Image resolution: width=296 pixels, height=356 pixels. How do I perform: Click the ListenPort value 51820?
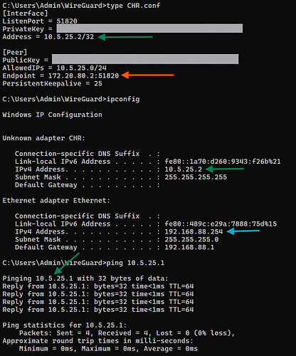[x=67, y=21]
